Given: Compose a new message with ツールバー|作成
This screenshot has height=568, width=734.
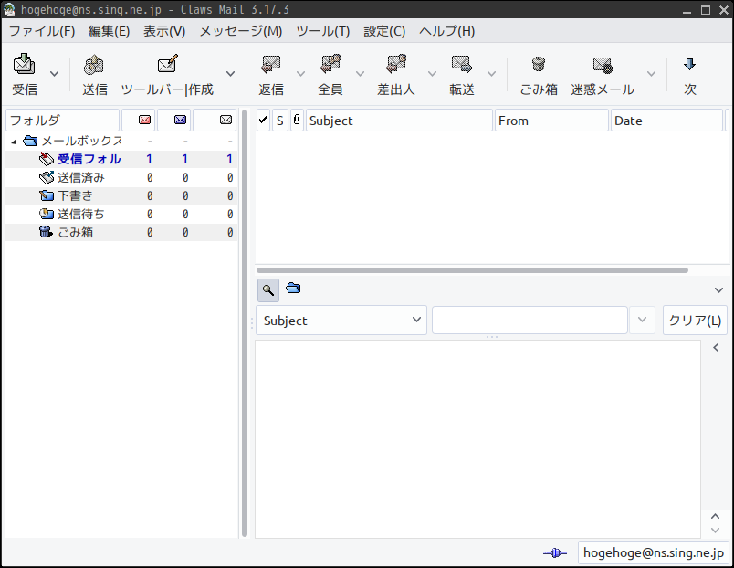Looking at the screenshot, I should click(x=167, y=74).
